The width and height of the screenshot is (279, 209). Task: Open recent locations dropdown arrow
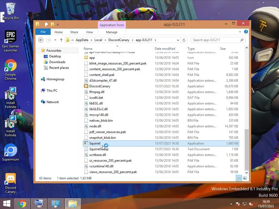coord(55,40)
